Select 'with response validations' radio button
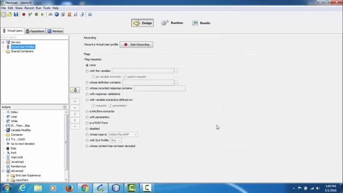 coord(87,94)
